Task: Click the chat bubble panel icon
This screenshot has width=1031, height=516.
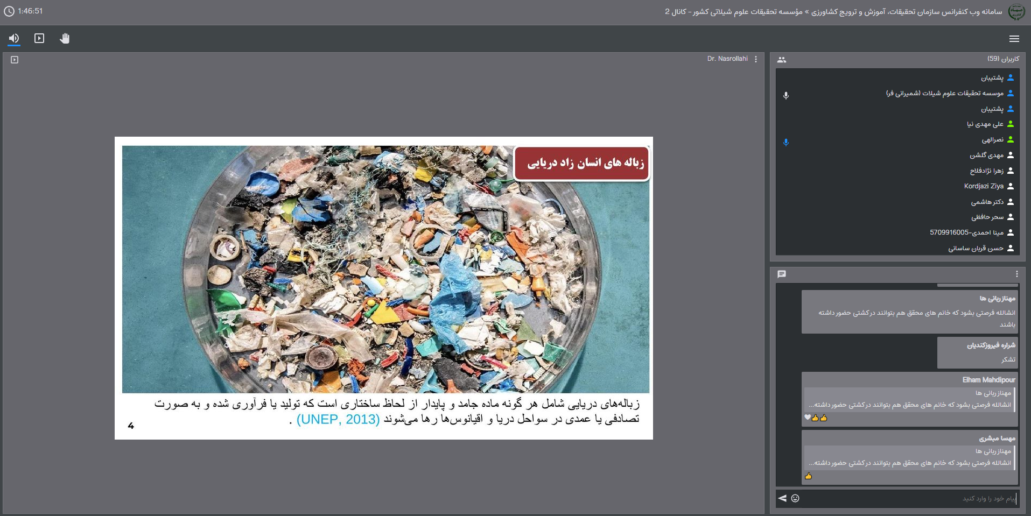Action: (782, 274)
